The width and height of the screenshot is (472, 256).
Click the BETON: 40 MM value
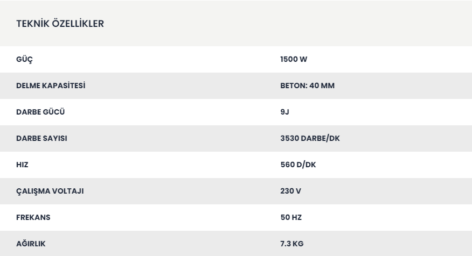tap(307, 86)
